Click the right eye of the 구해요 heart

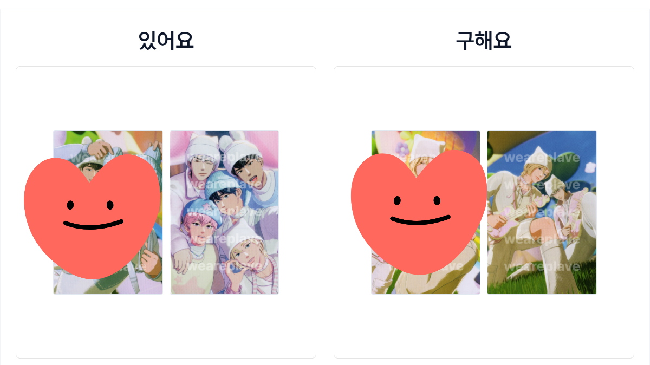[437, 200]
